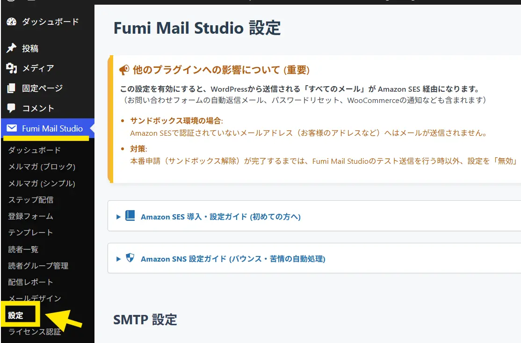Click the book icon beside Amazon SES guide
The image size is (521, 343).
coord(130,216)
